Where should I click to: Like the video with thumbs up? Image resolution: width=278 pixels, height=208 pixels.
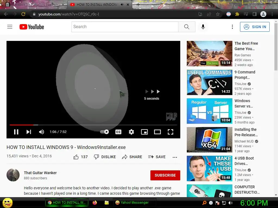(80, 157)
